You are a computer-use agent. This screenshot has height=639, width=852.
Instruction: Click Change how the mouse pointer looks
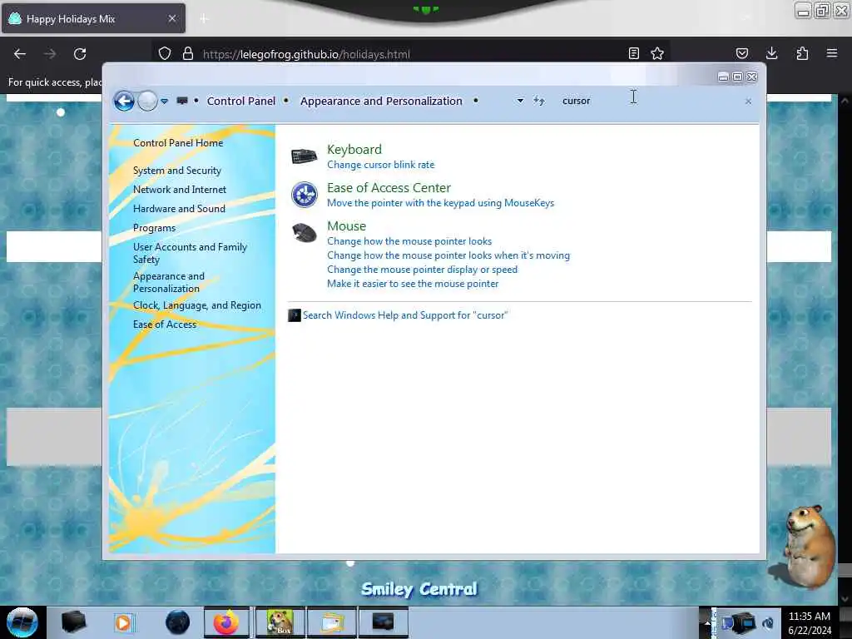(x=409, y=241)
